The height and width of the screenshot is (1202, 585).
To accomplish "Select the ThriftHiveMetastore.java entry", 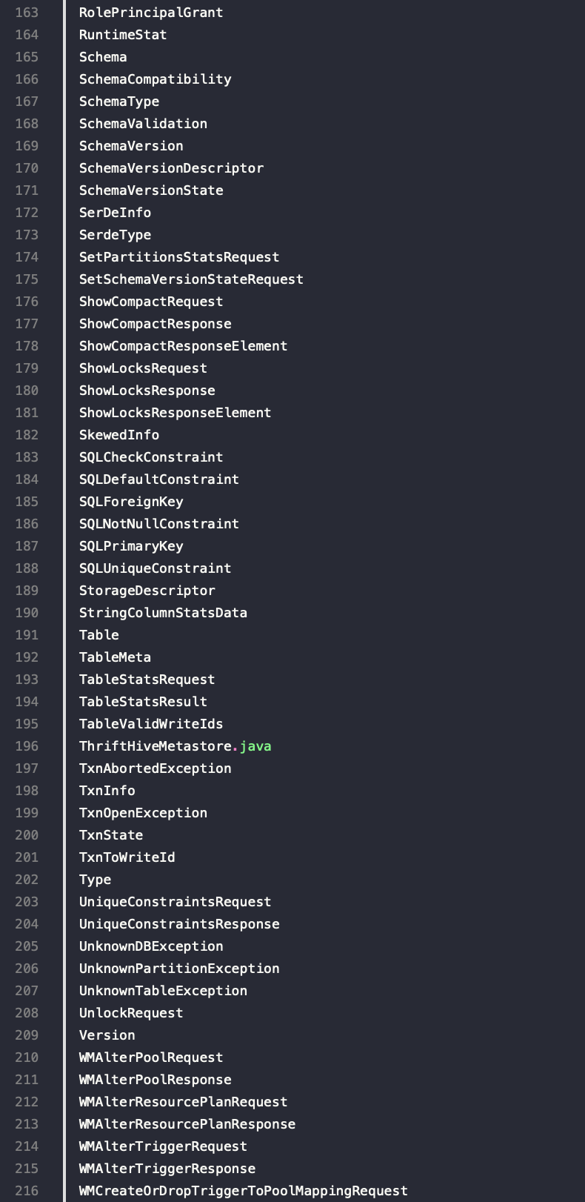I will pyautogui.click(x=175, y=746).
